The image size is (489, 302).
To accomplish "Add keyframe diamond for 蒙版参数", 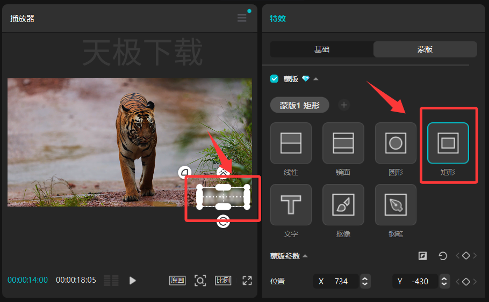I will tap(466, 256).
